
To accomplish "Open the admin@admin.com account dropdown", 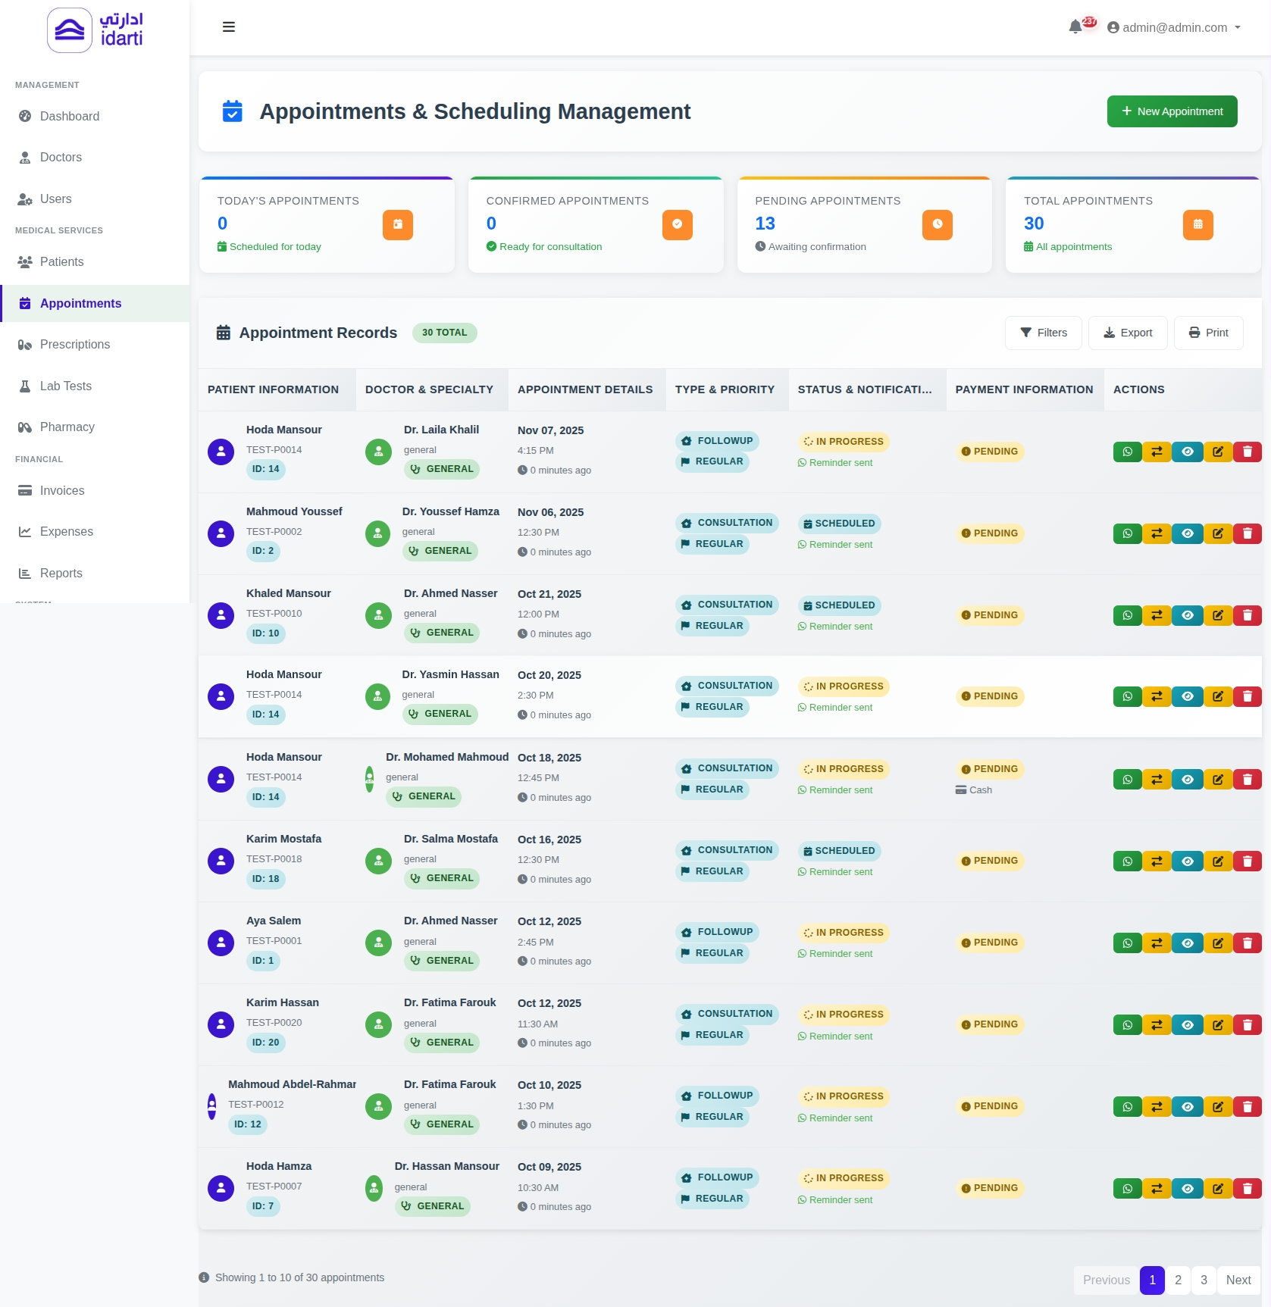I will point(1173,27).
